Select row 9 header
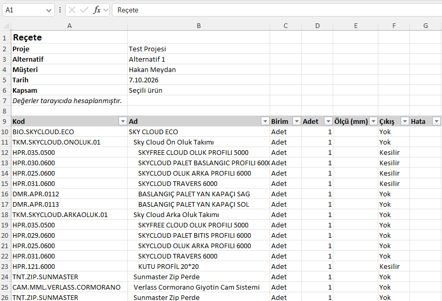This screenshot has width=442, height=301. coord(5,121)
